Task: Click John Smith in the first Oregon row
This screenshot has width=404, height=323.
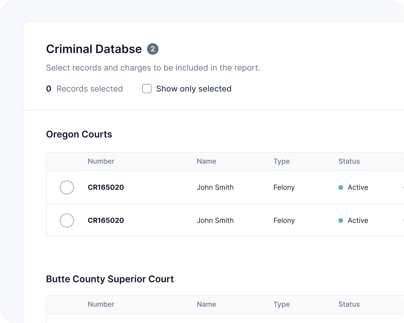Action: pyautogui.click(x=215, y=187)
